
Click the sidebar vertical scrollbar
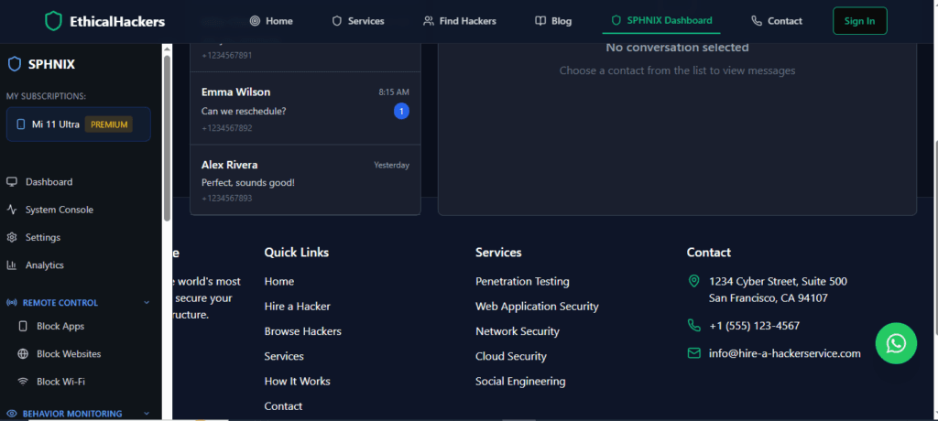point(167,139)
